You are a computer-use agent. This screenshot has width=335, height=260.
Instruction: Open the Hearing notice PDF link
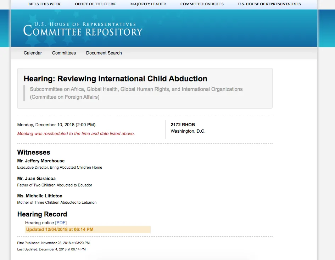tap(61, 223)
